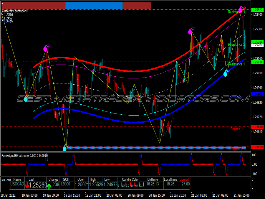Image resolution: width=265 pixels, height=199 pixels.
Task: Select the 1.25284 green price label
Action: coord(257,42)
